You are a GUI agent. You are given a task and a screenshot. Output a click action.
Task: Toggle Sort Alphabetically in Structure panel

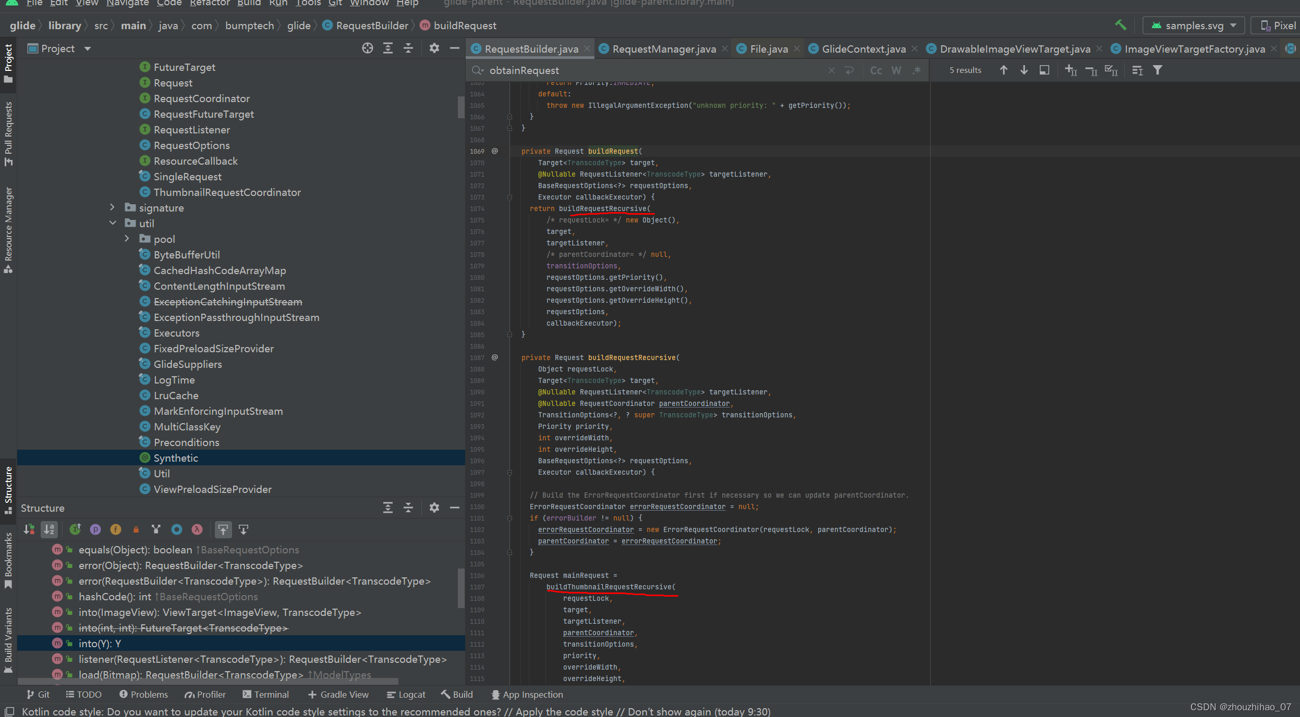(x=49, y=529)
